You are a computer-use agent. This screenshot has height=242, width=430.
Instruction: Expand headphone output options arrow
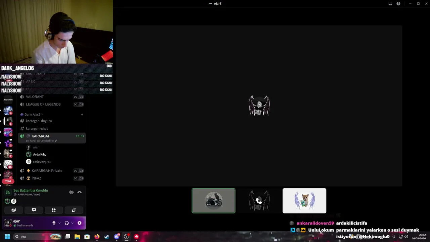click(72, 223)
